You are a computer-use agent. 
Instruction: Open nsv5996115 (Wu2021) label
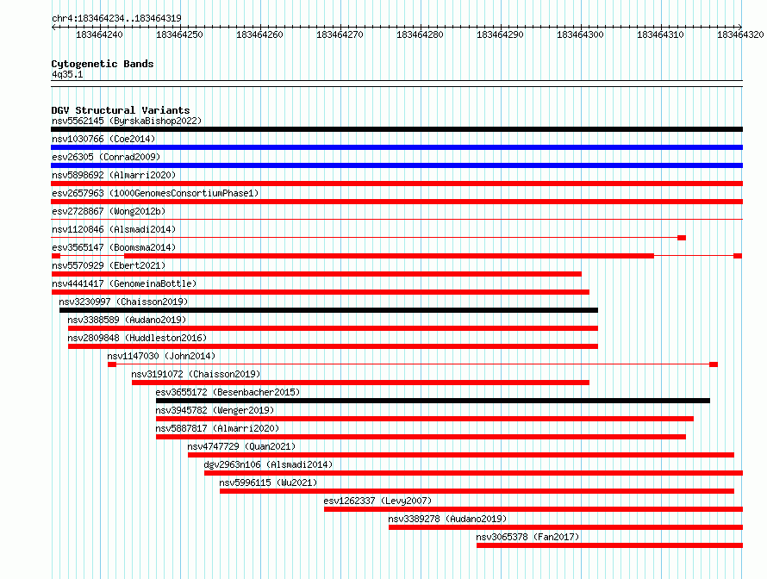click(268, 482)
